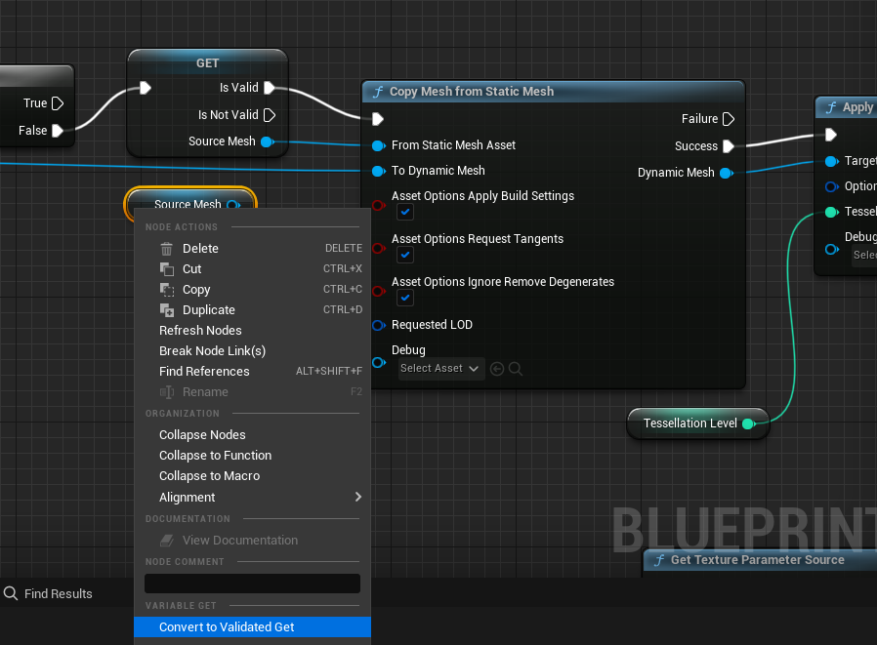
Task: Click the False execution pin
Action: point(58,131)
